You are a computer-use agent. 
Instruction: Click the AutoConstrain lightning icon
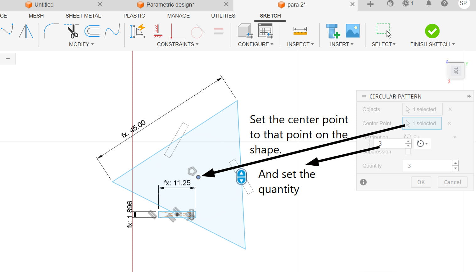pos(138,31)
